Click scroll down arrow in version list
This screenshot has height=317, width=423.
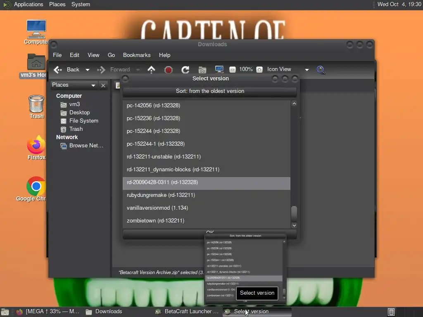[x=294, y=225]
